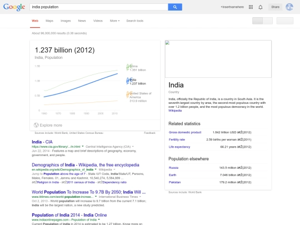Expand the More dropdown menu
Screen dimensions: 300x225
click(x=114, y=21)
